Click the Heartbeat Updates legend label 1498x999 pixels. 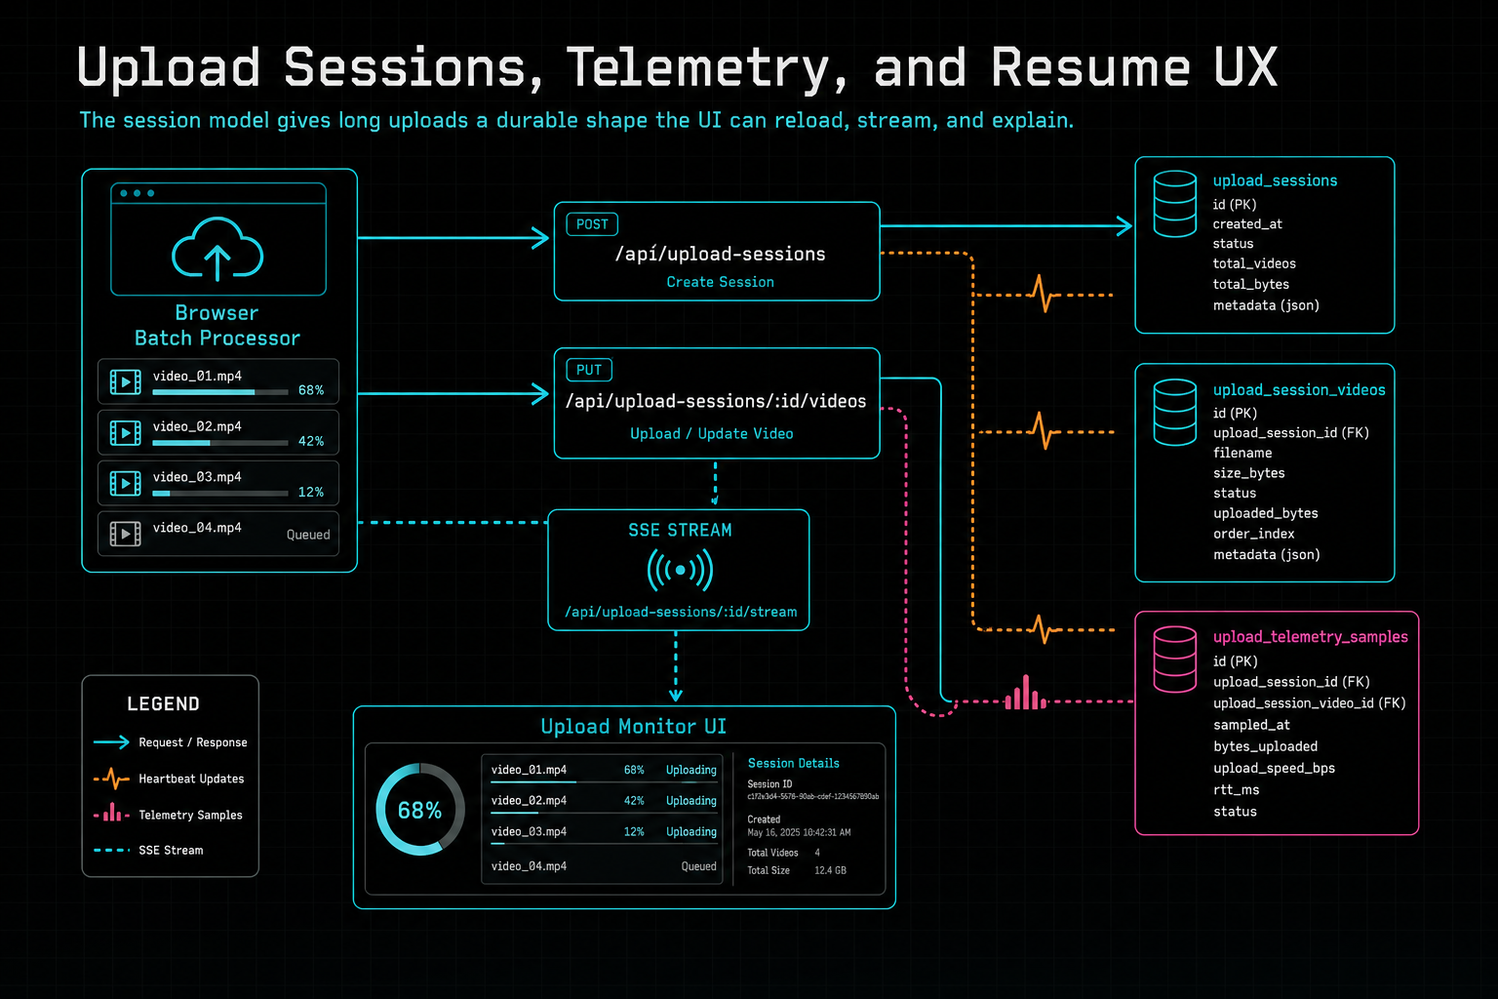point(191,779)
